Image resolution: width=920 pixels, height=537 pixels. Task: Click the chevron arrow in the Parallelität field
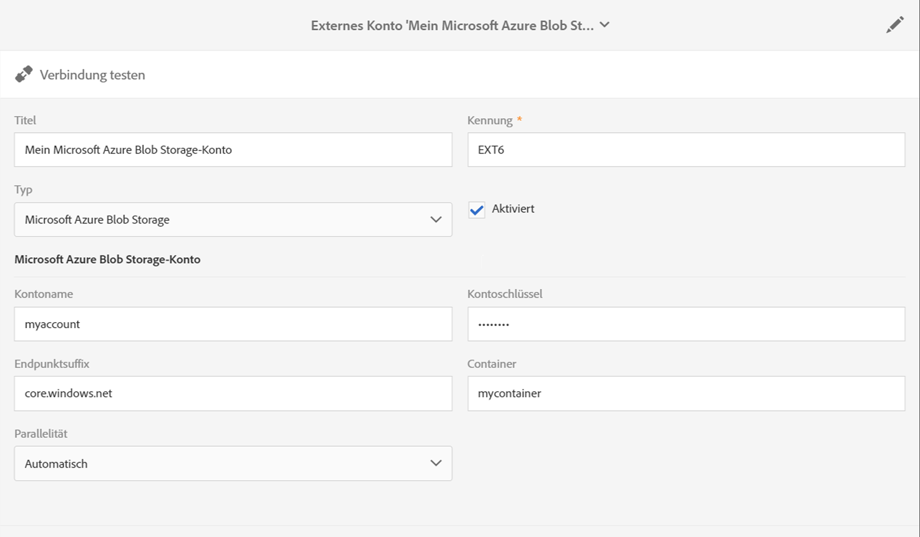tap(436, 463)
